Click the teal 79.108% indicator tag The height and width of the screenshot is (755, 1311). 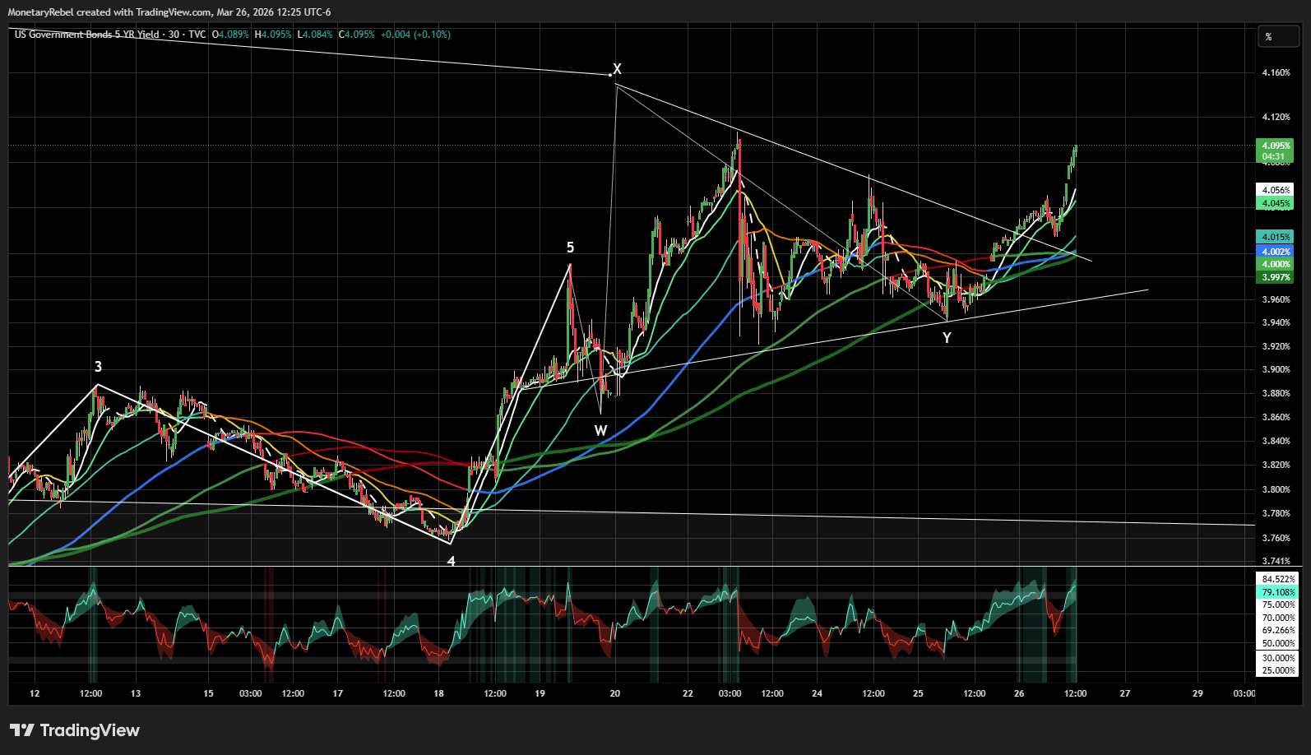[x=1278, y=592]
